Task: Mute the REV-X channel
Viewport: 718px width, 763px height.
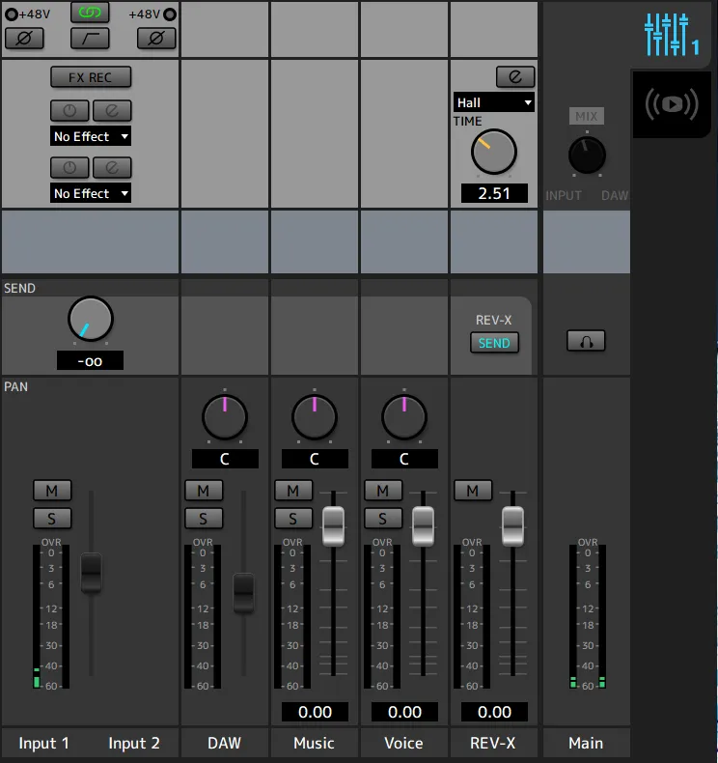Action: (473, 491)
